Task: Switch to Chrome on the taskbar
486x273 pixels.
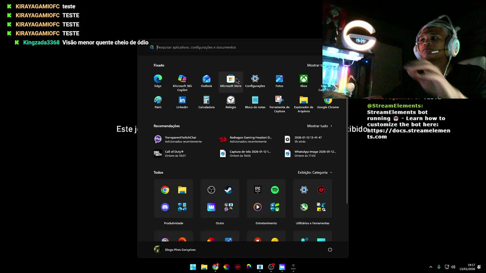Action: [x=215, y=267]
